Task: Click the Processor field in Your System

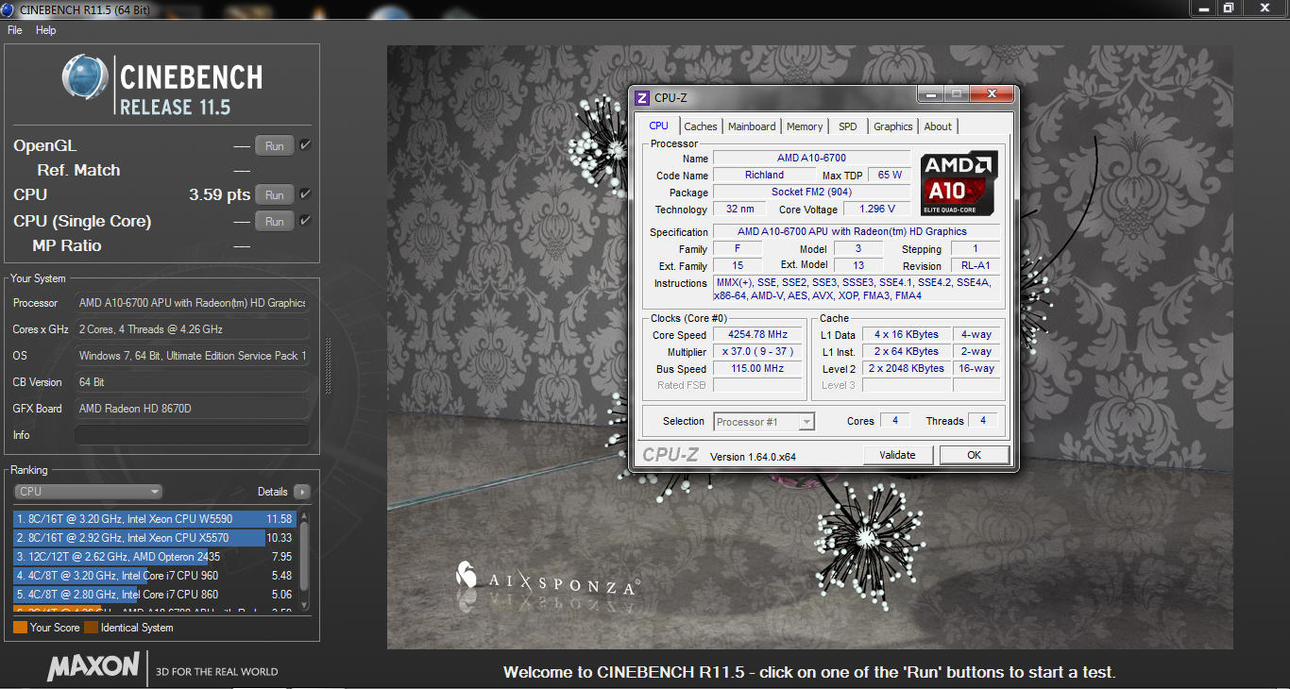Action: coord(192,303)
